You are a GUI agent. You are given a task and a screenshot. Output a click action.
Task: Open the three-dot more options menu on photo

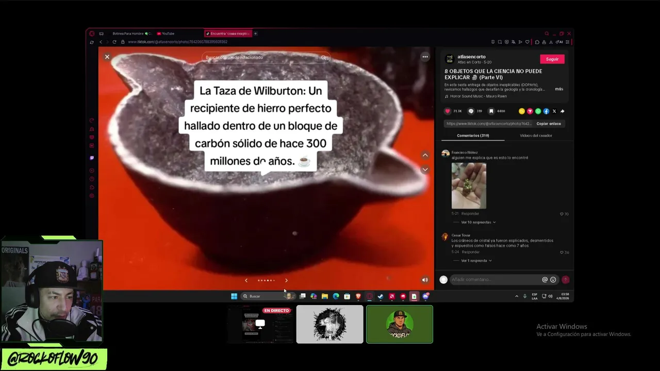tap(425, 57)
